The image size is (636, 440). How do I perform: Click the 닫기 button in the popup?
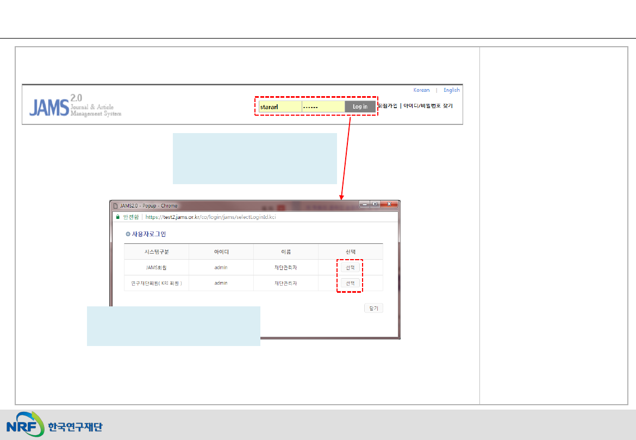373,309
